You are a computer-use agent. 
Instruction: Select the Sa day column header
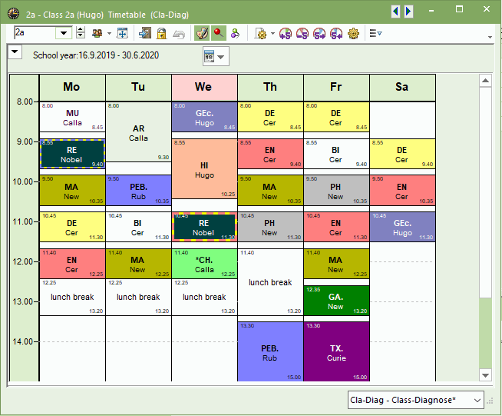pyautogui.click(x=402, y=88)
